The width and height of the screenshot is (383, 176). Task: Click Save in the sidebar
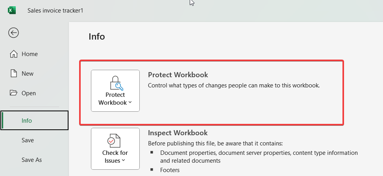click(34, 140)
